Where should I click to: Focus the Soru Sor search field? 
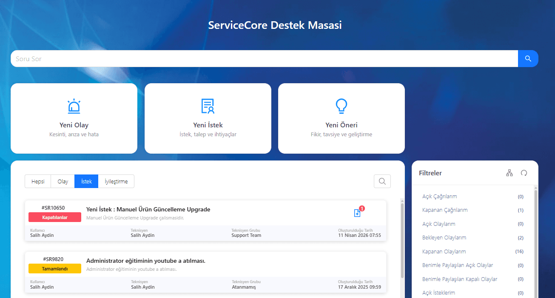(264, 59)
